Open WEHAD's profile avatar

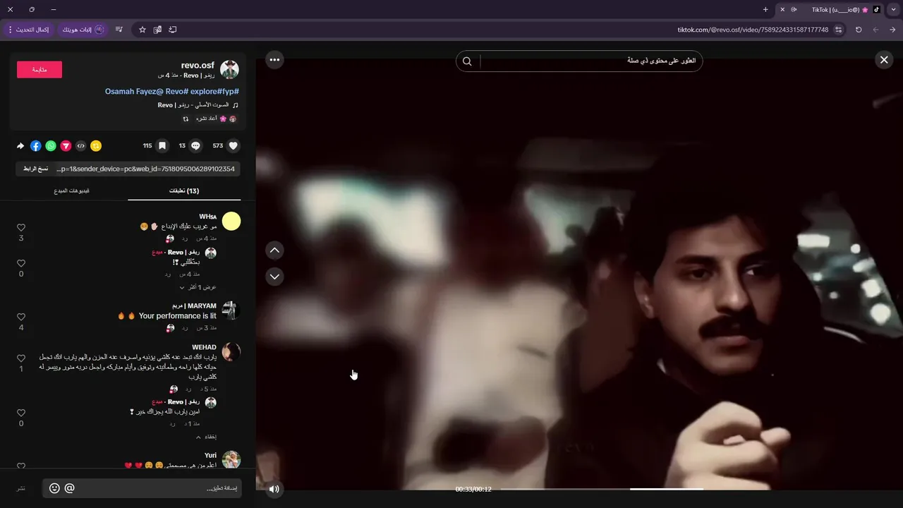coord(231,352)
